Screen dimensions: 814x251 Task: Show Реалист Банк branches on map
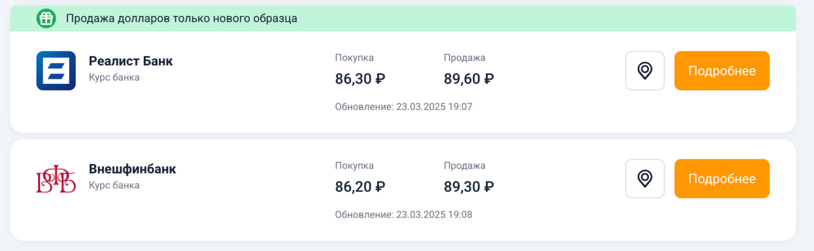click(x=645, y=71)
